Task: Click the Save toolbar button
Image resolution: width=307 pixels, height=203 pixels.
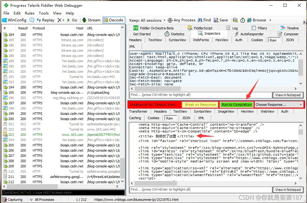Action: 221,20
